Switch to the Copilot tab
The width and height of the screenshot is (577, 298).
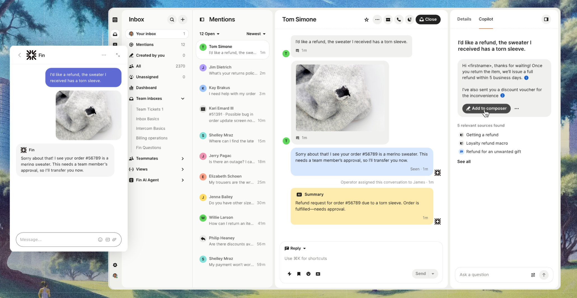click(x=486, y=19)
